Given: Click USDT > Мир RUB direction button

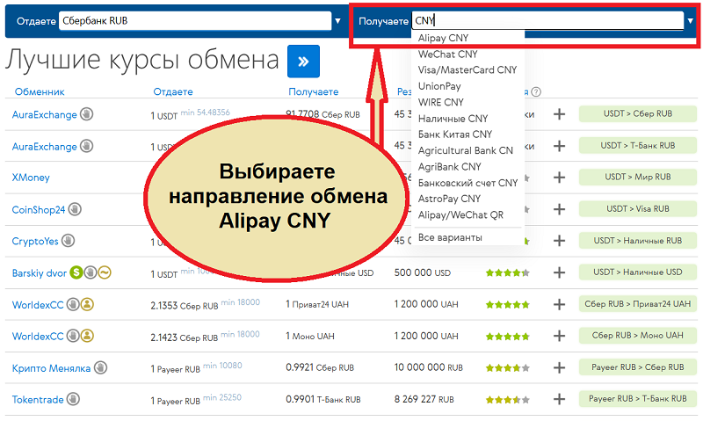Looking at the screenshot, I should click(x=638, y=177).
